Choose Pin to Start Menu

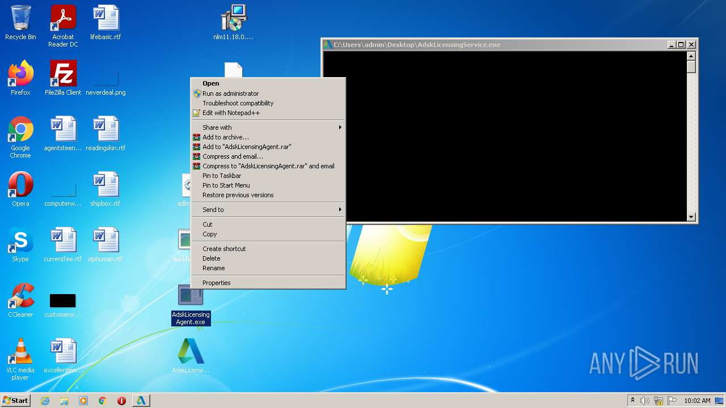click(268, 185)
